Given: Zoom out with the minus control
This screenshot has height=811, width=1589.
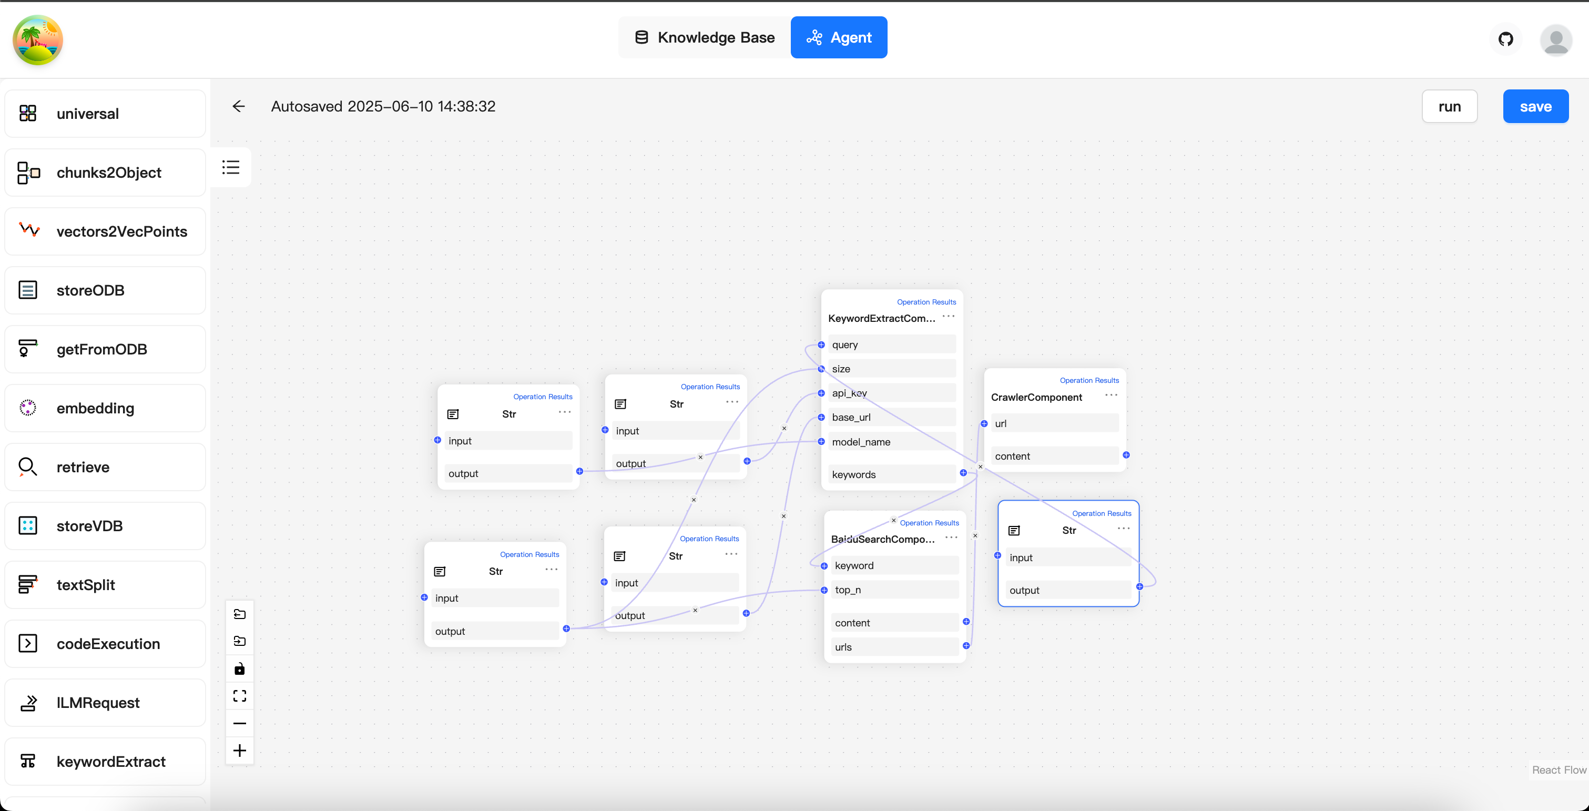Looking at the screenshot, I should click(240, 723).
